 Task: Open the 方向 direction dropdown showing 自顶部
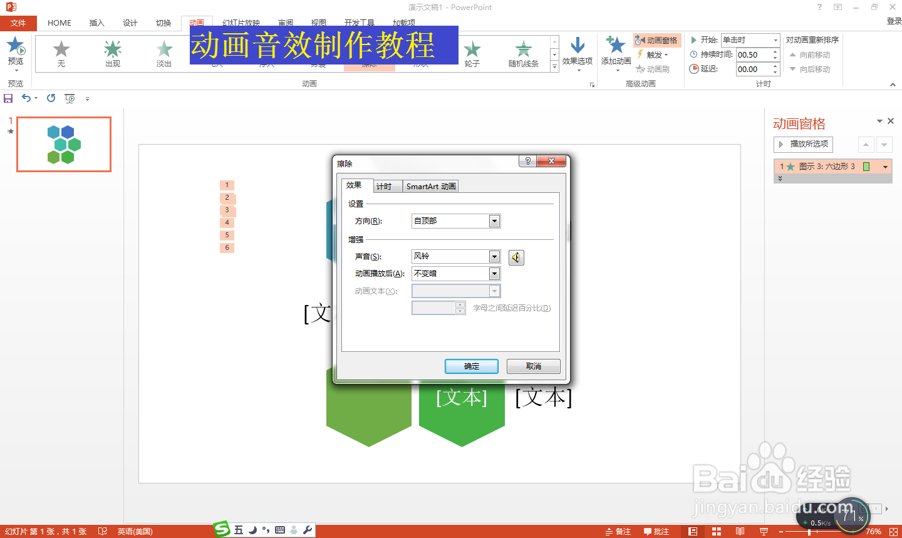tap(494, 220)
